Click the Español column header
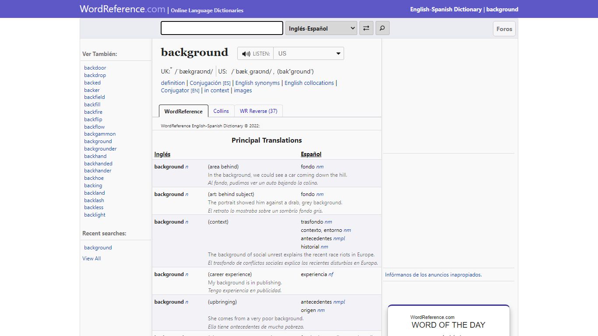Screen dimensions: 598x336 pos(311,154)
